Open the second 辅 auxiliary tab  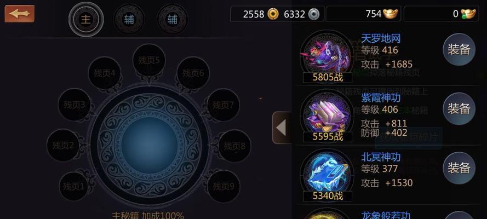pyautogui.click(x=173, y=20)
